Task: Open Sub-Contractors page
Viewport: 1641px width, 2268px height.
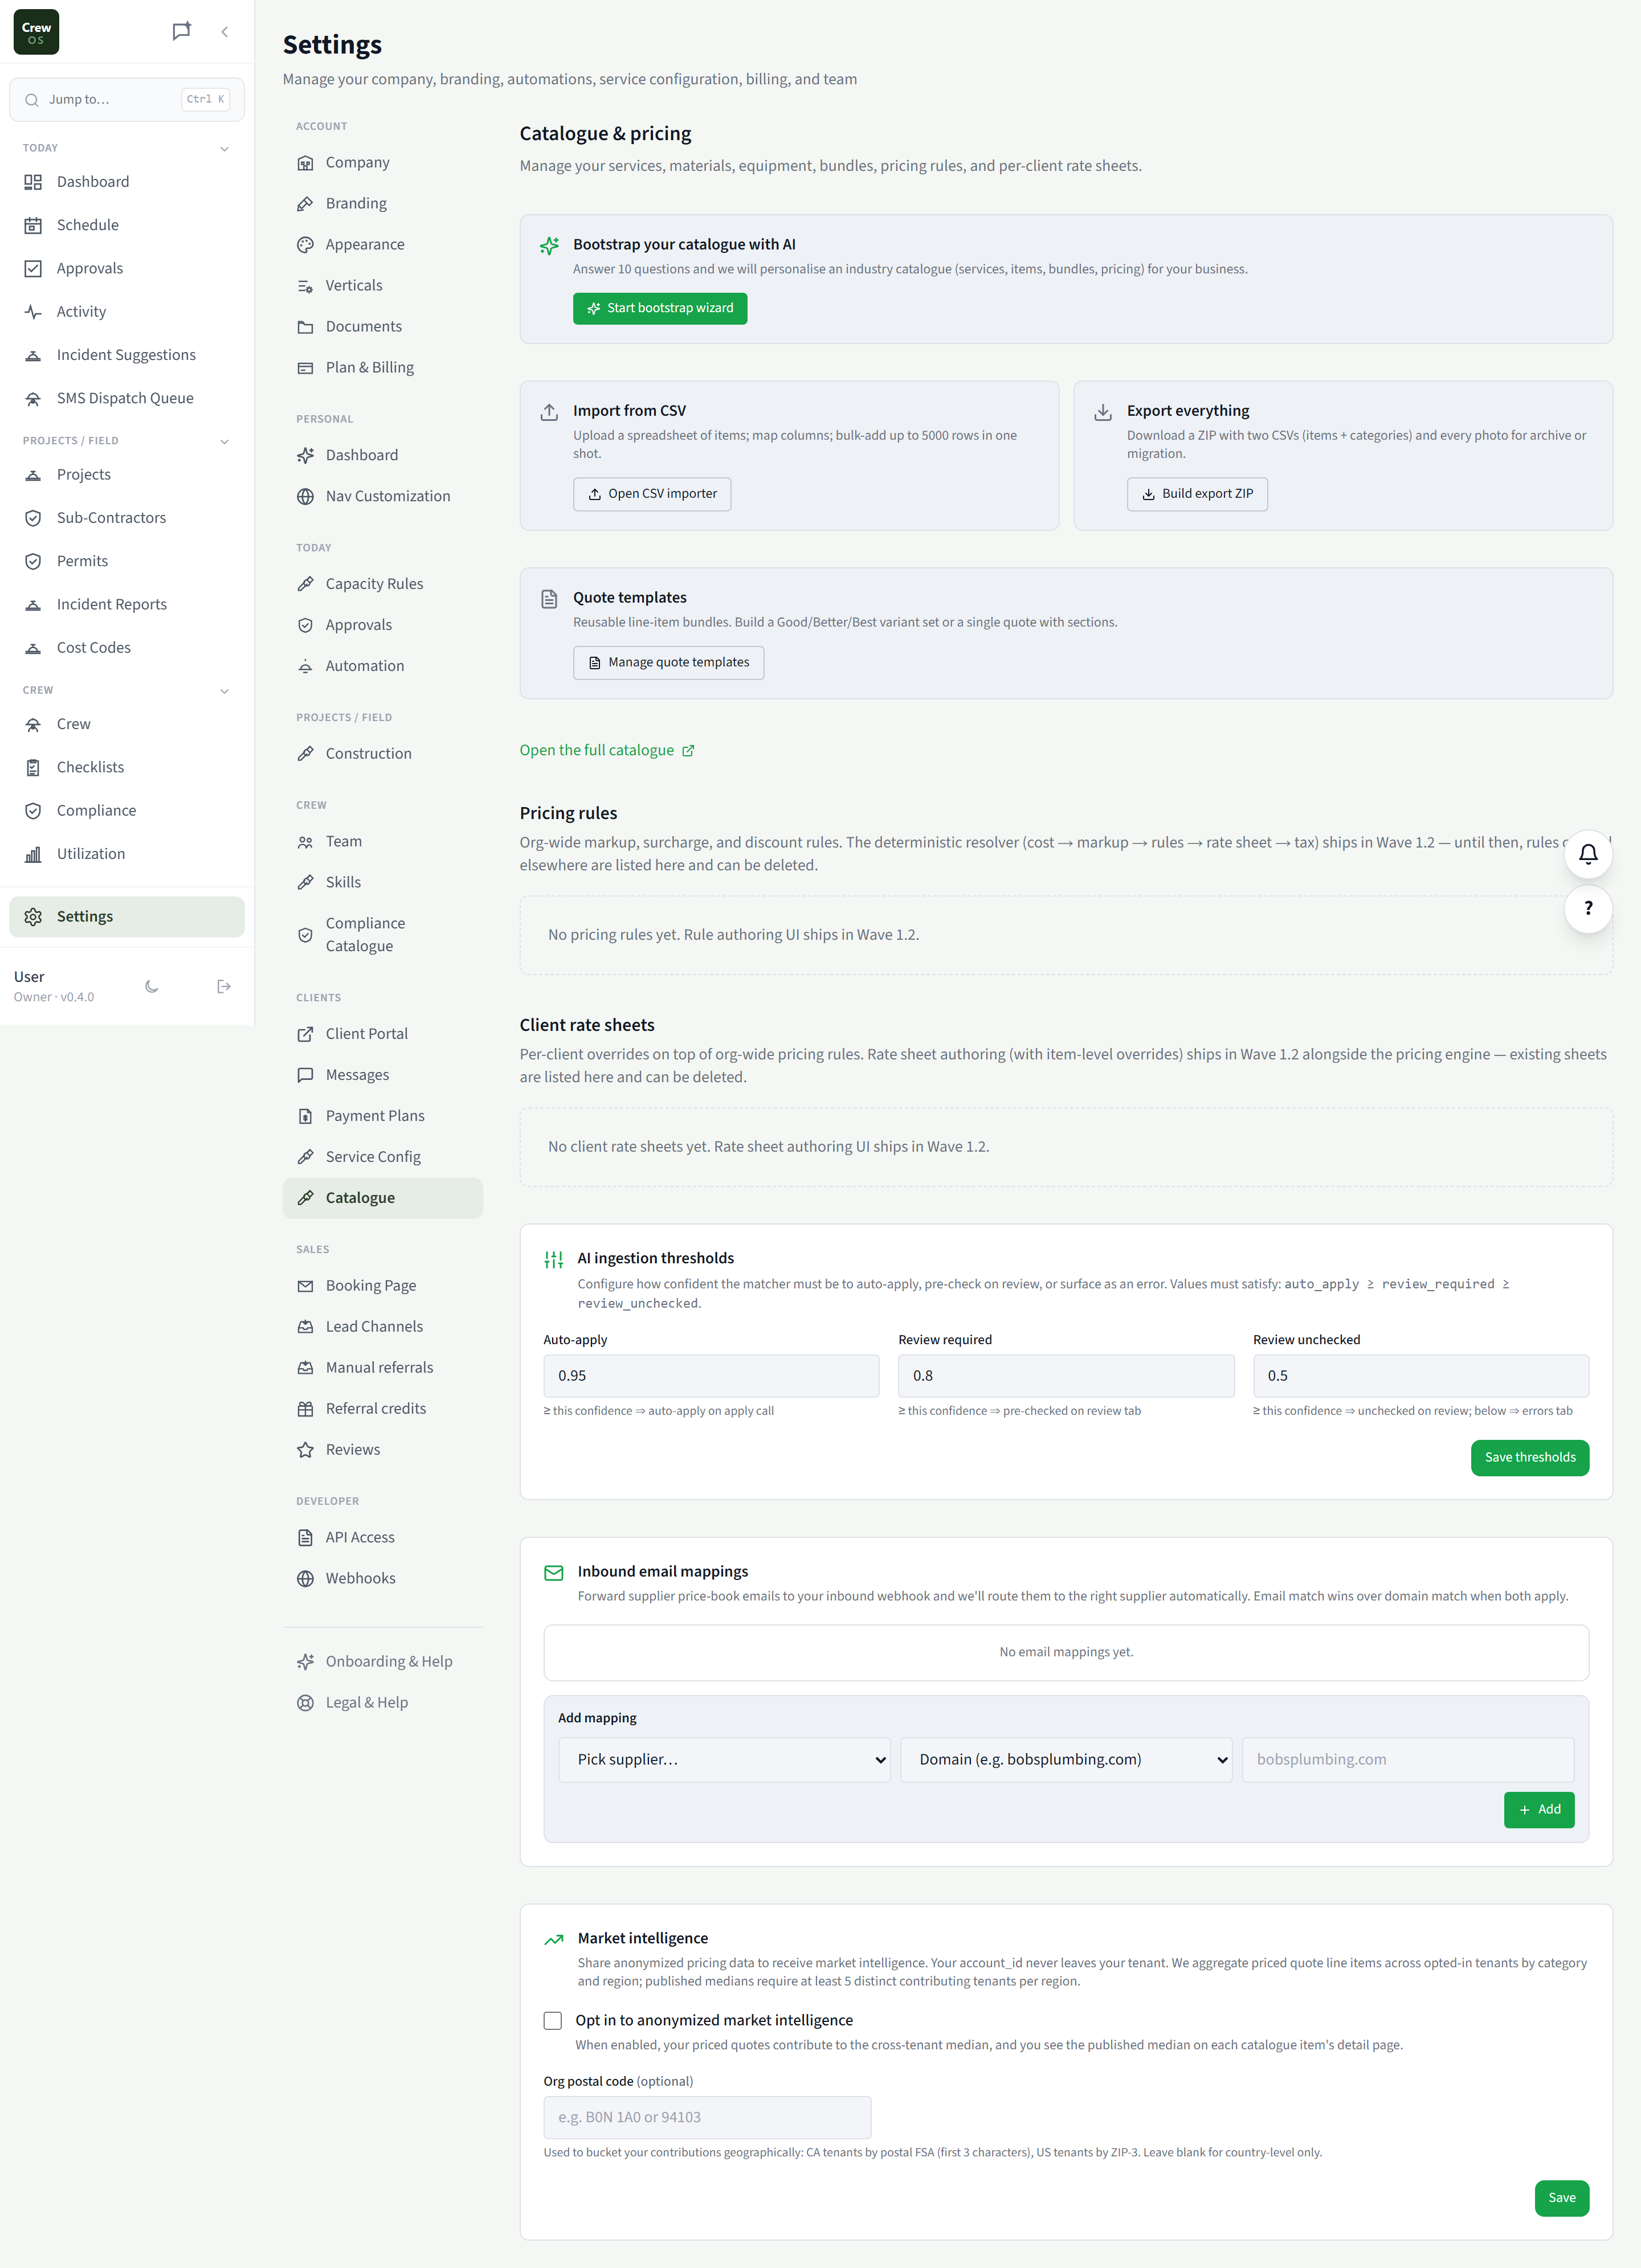Action: (127, 518)
